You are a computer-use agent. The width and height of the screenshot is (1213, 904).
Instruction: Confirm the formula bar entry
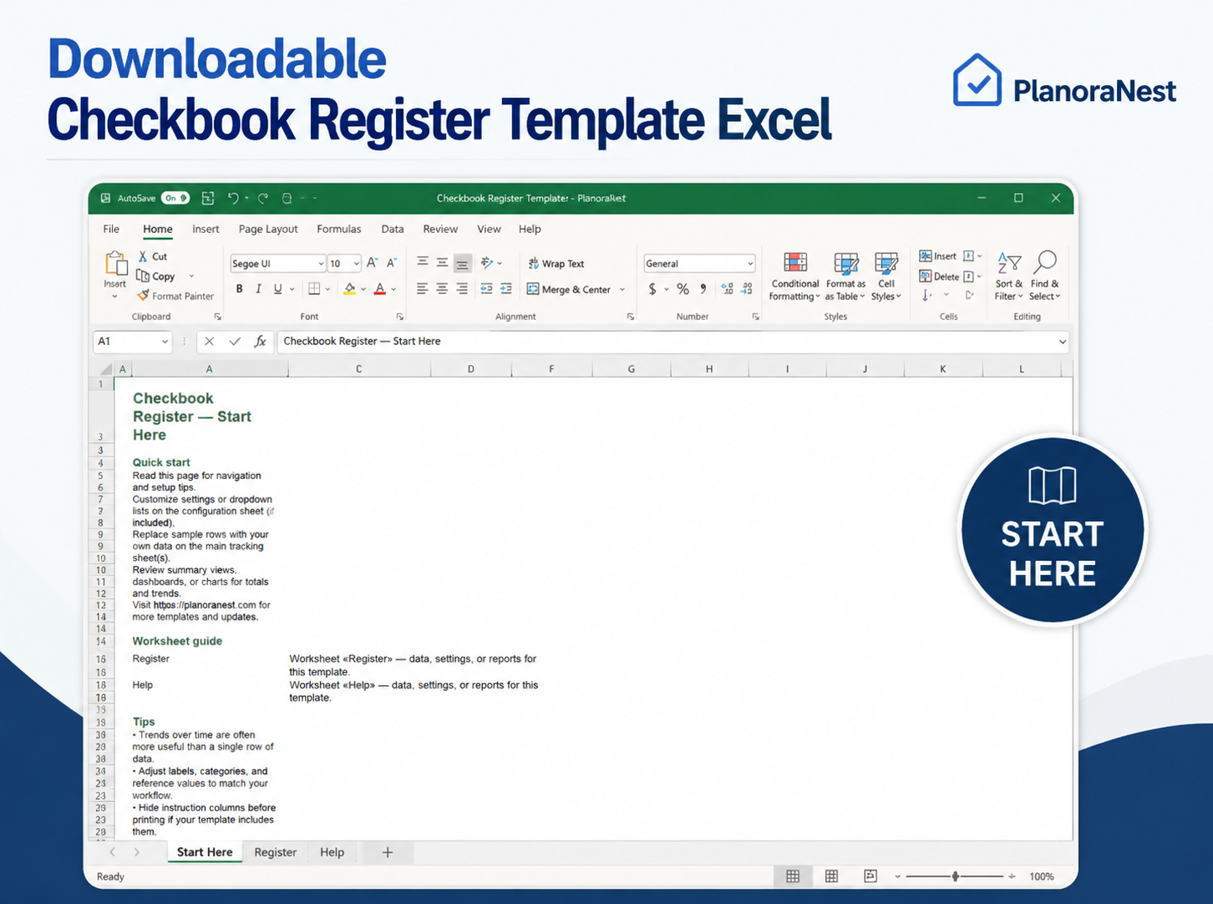click(235, 341)
